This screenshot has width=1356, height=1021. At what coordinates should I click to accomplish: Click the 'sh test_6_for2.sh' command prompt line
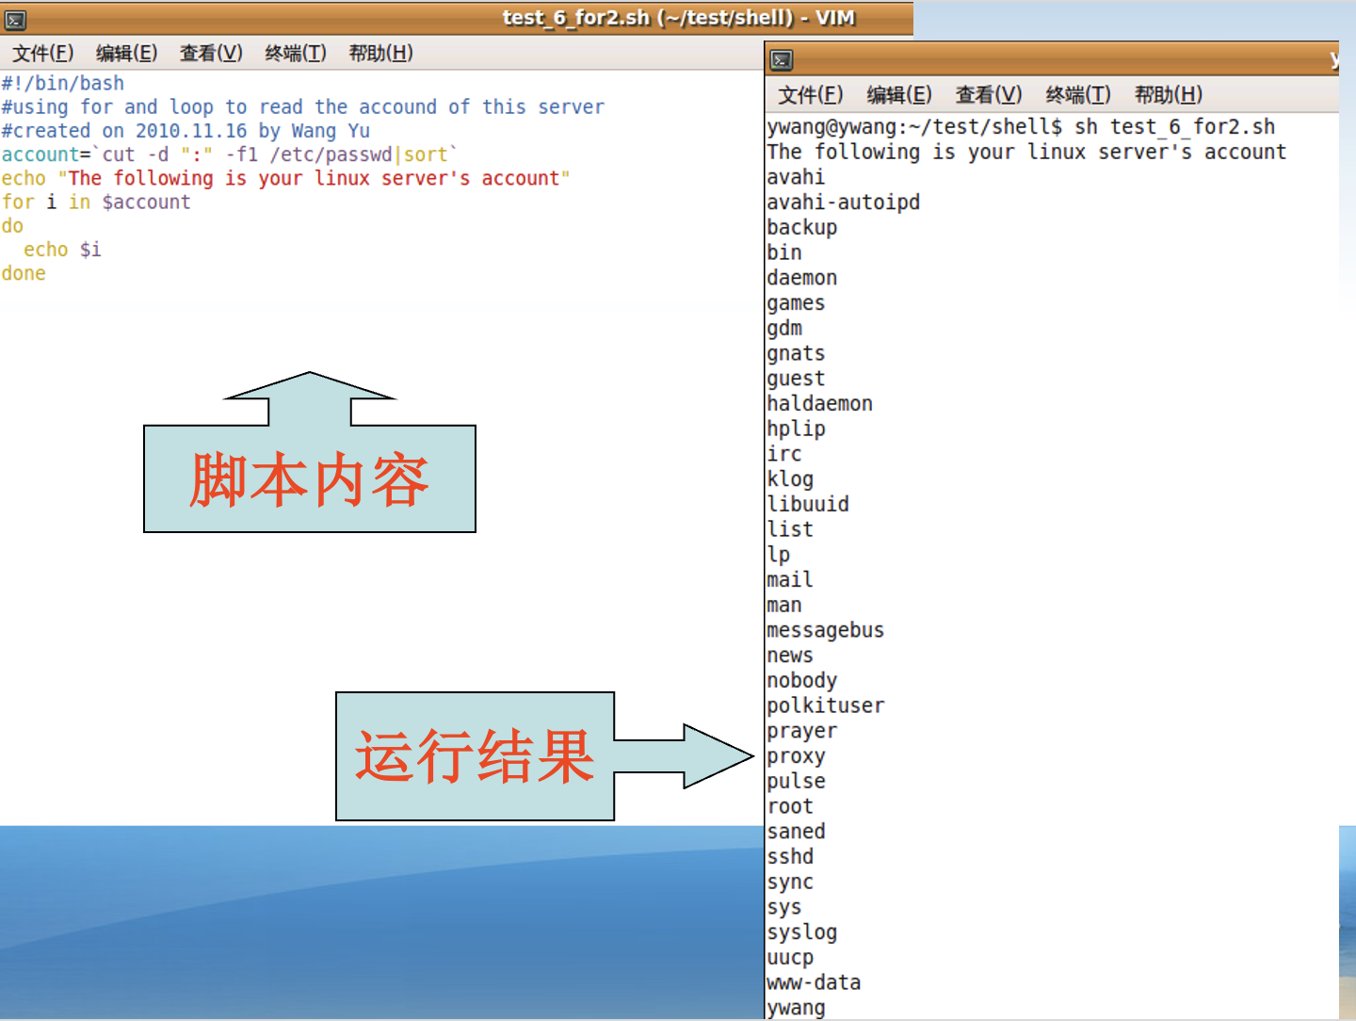1022,126
